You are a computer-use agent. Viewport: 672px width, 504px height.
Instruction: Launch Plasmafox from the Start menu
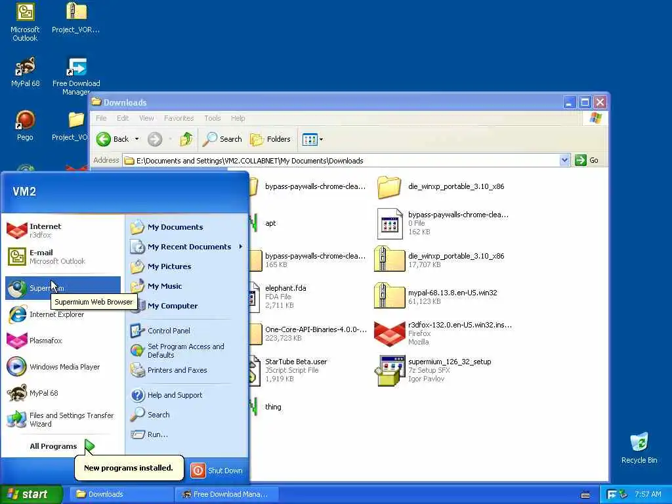point(62,341)
